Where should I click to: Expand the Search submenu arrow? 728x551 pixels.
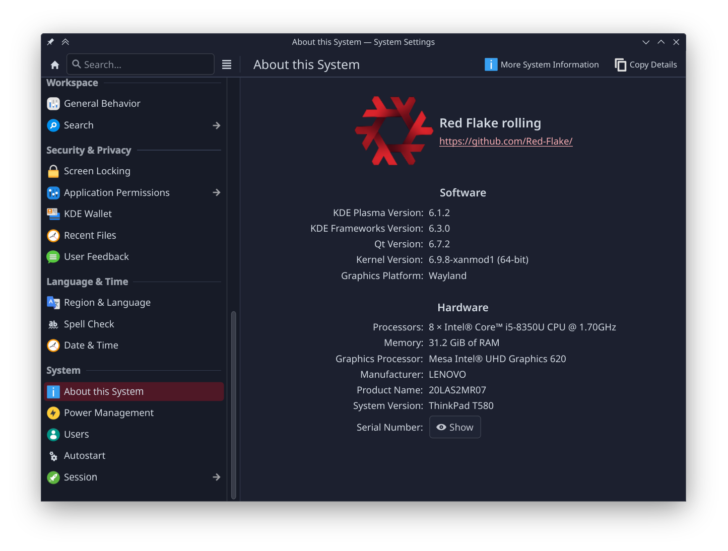point(217,125)
